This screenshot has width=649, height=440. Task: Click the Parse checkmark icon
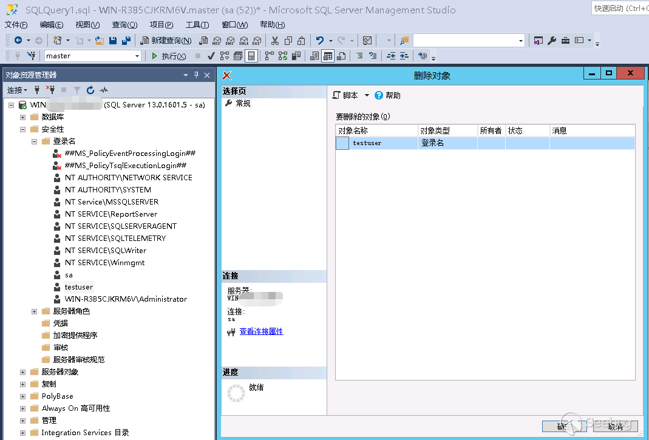[x=211, y=56]
